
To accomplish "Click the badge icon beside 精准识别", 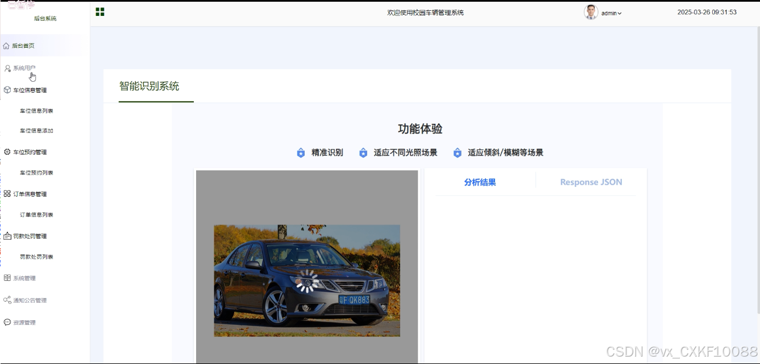I will point(301,153).
